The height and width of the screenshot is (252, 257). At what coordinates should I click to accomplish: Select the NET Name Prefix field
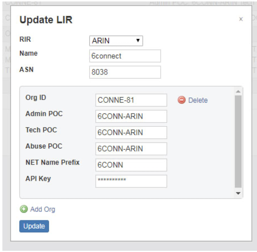coord(131,165)
